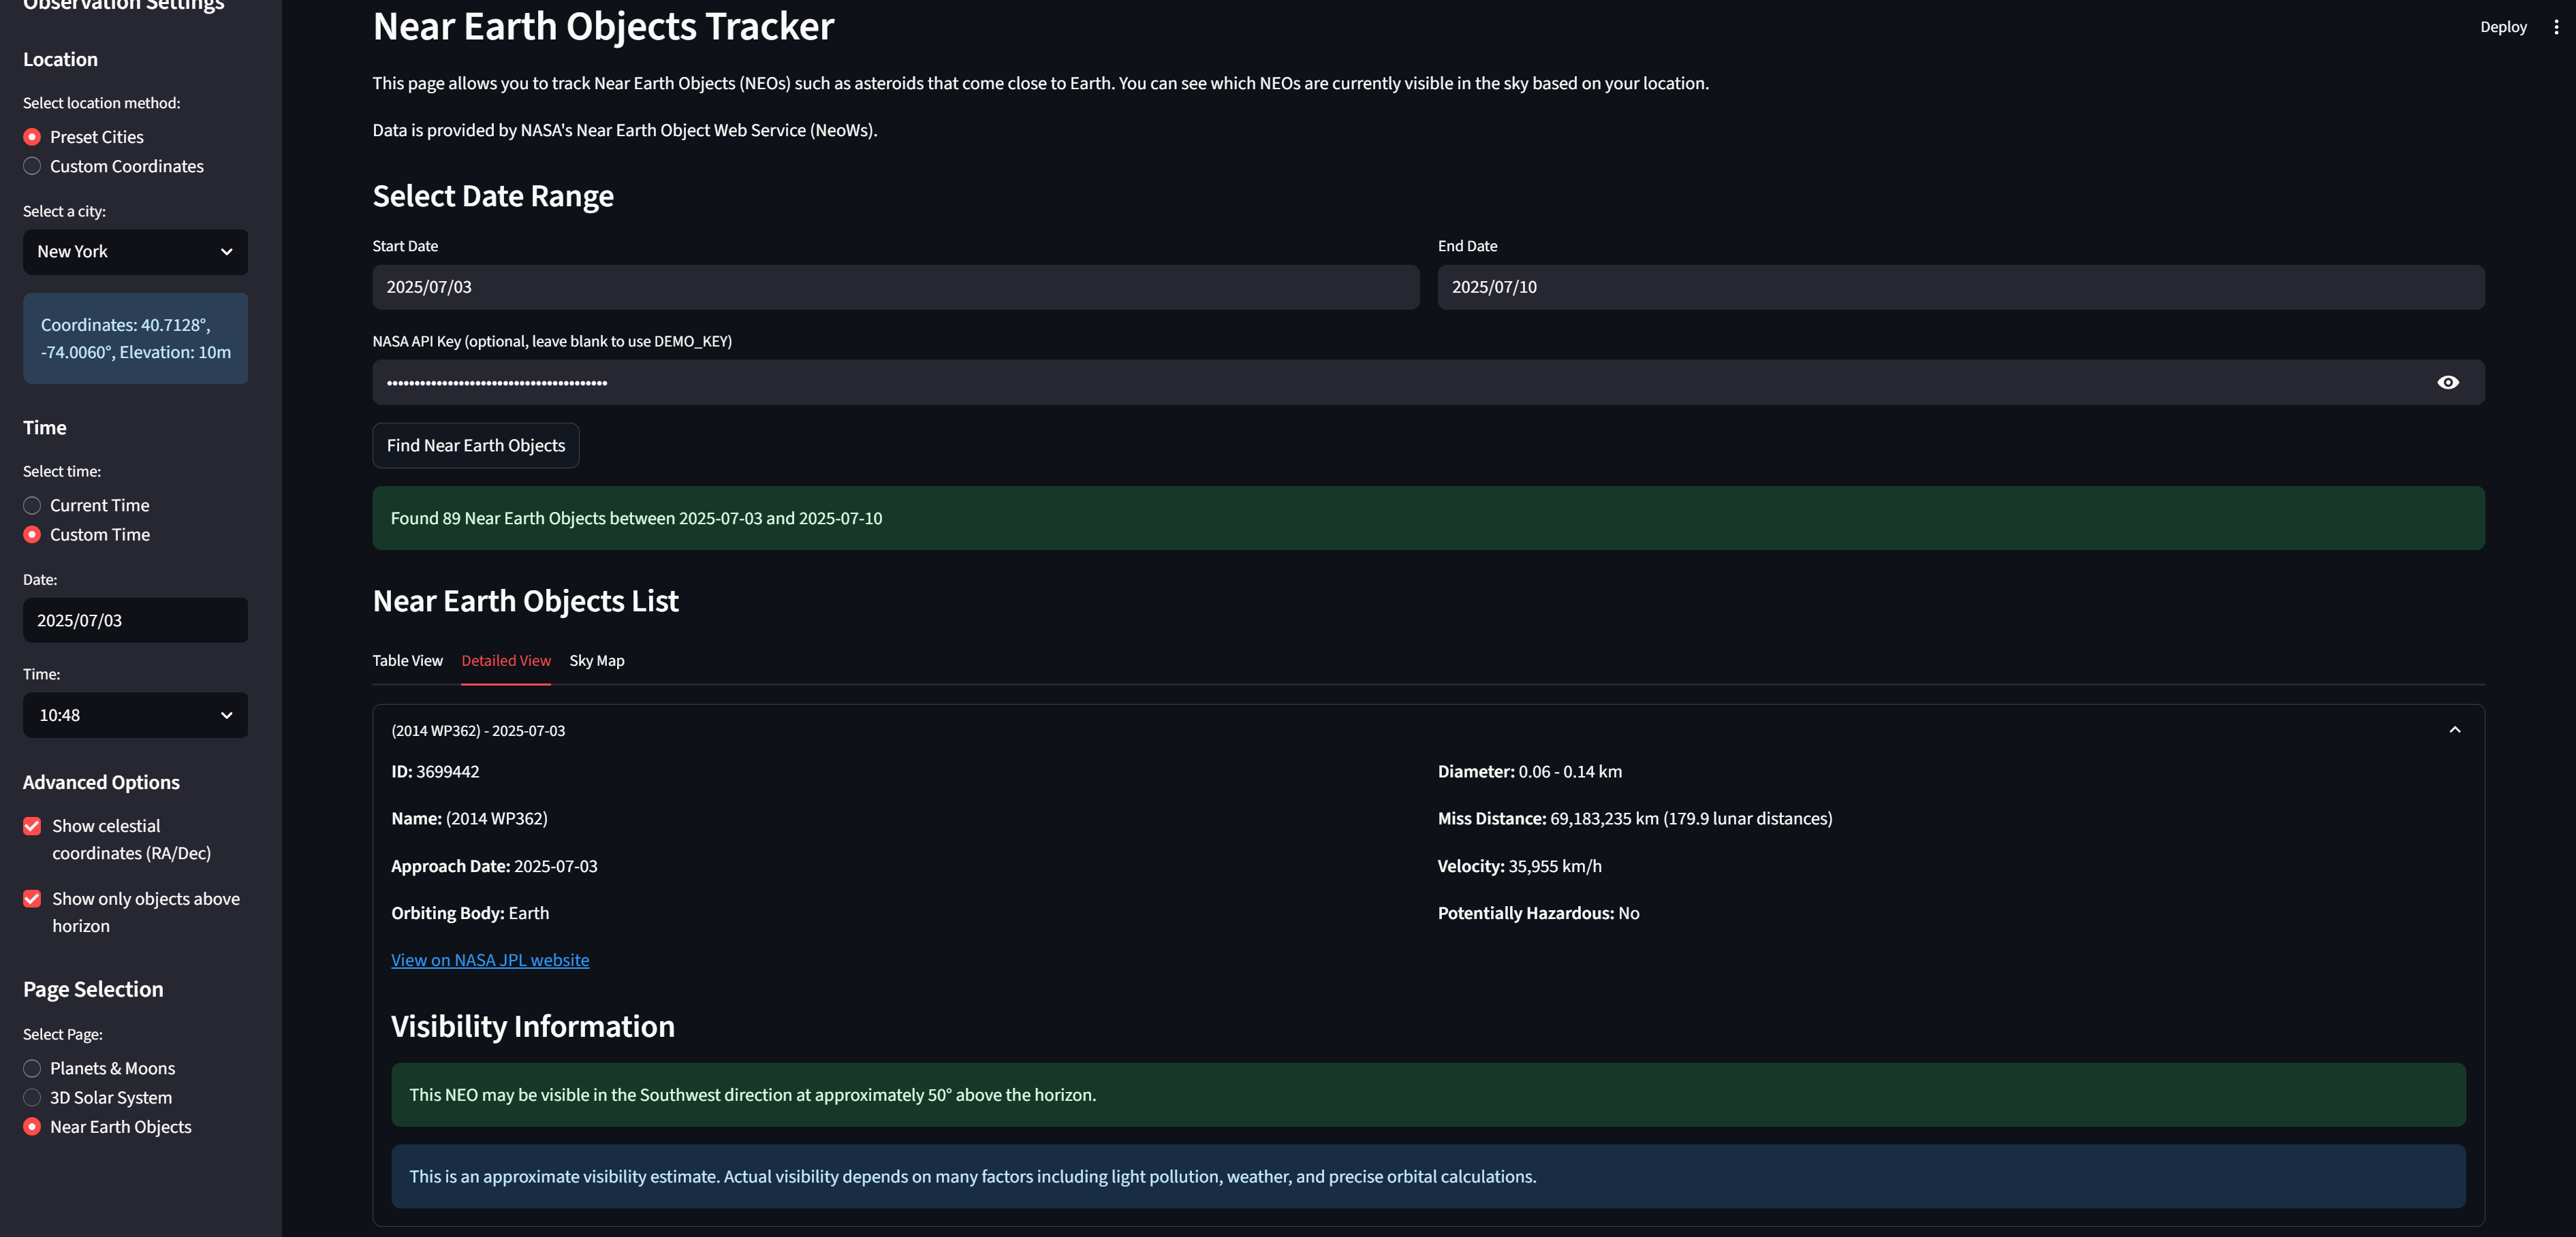Select Planets & Moons page

click(32, 1068)
